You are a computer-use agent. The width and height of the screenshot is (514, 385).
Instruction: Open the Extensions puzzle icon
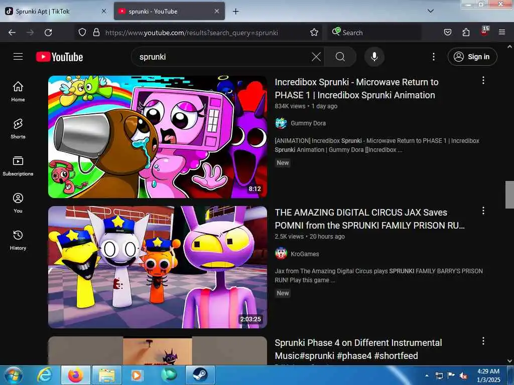pos(466,33)
